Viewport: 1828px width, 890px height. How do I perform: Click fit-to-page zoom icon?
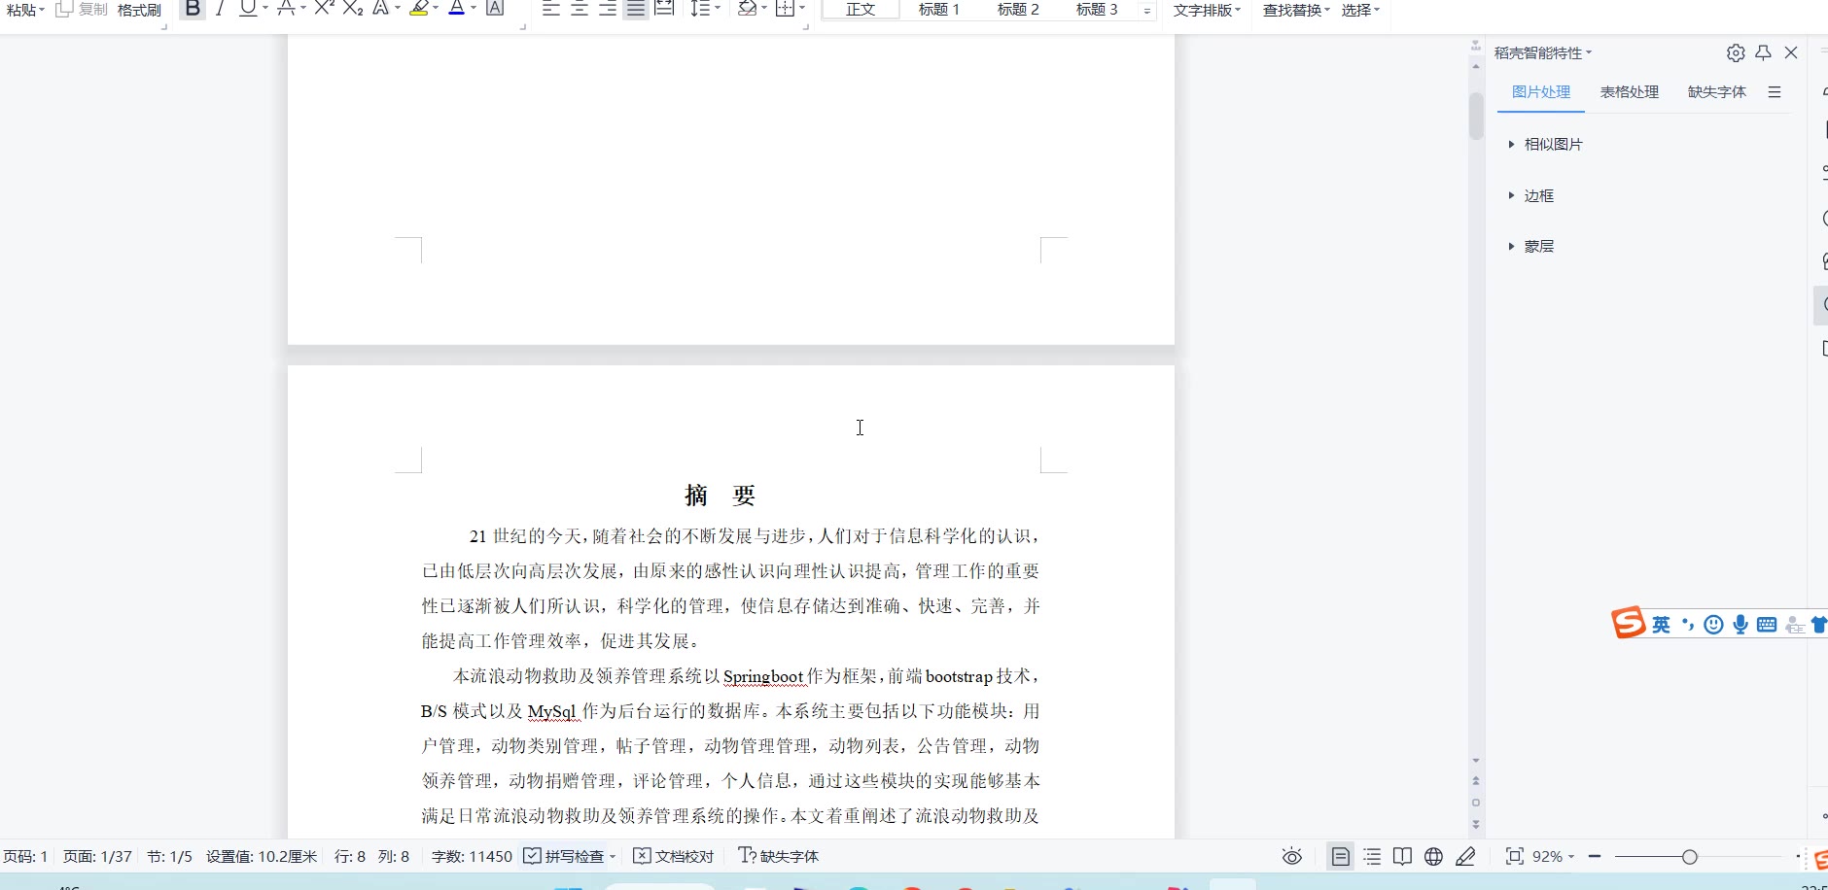point(1514,856)
